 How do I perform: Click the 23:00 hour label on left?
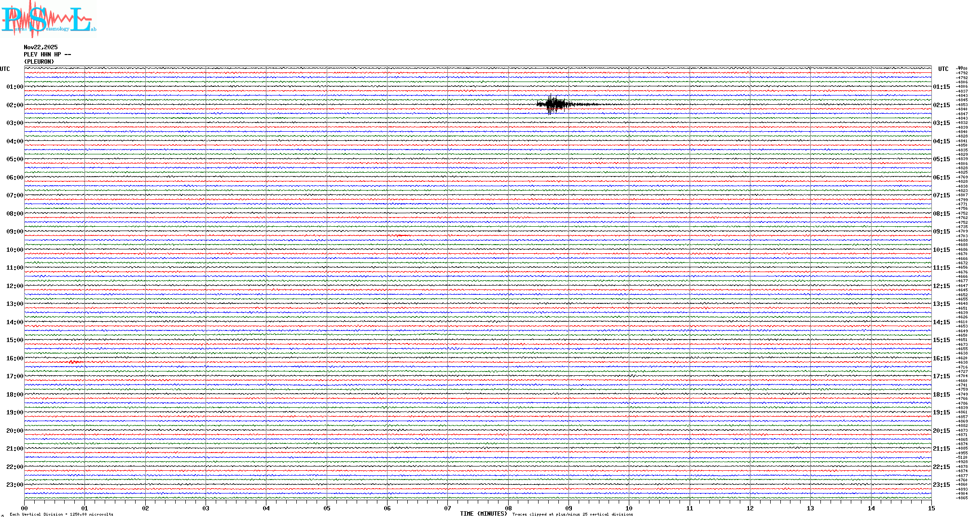[x=14, y=485]
